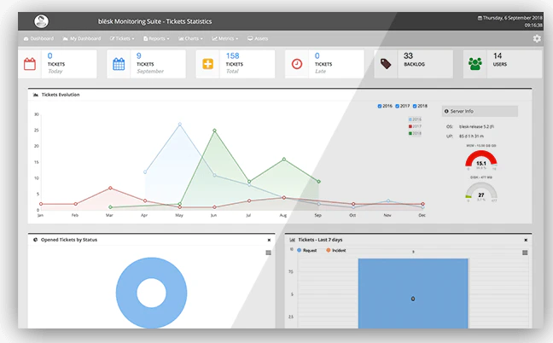
Task: Click the blue Request bar in chart
Action: (x=413, y=294)
